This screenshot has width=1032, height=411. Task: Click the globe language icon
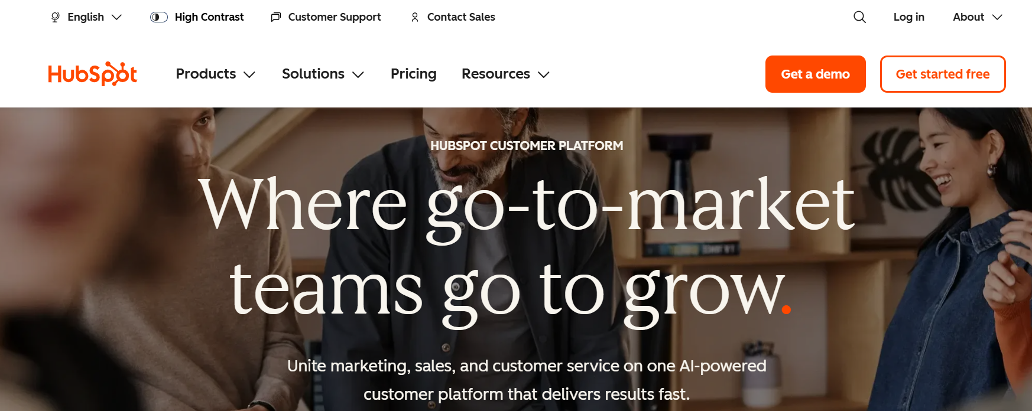(56, 17)
